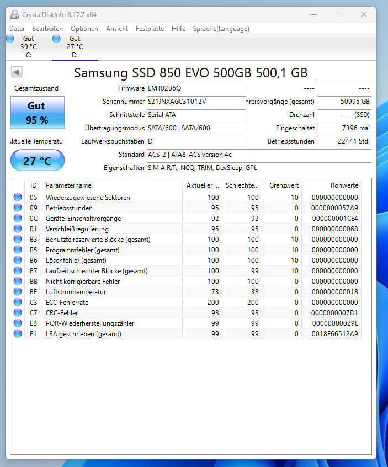
Task: Click status orb of Verschleißregulierung row
Action: click(x=18, y=229)
